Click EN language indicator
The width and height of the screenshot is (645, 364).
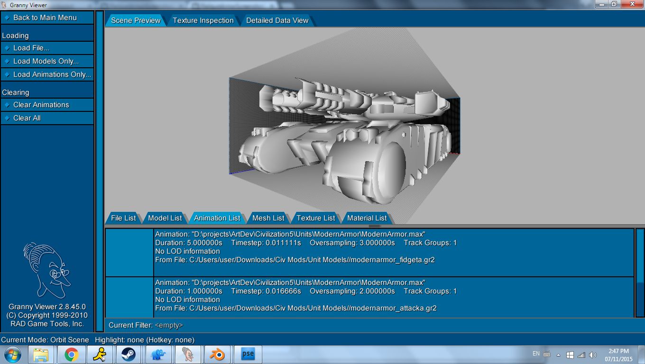(536, 354)
